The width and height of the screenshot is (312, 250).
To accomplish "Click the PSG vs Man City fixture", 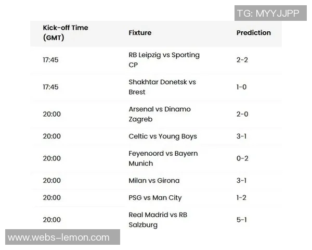I will pyautogui.click(x=155, y=198).
